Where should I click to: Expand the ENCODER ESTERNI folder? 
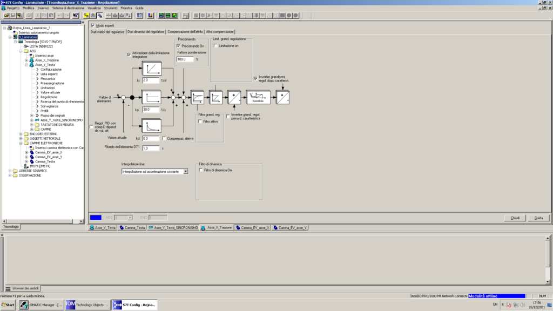point(21,134)
